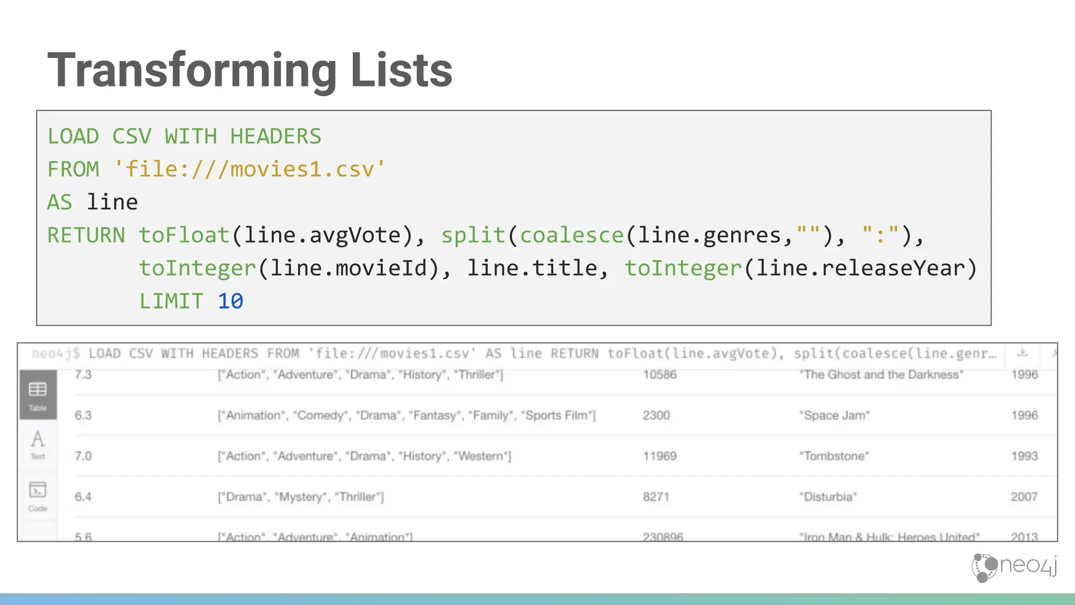This screenshot has height=605, width=1075.
Task: Click movie ID 10586
Action: point(660,374)
